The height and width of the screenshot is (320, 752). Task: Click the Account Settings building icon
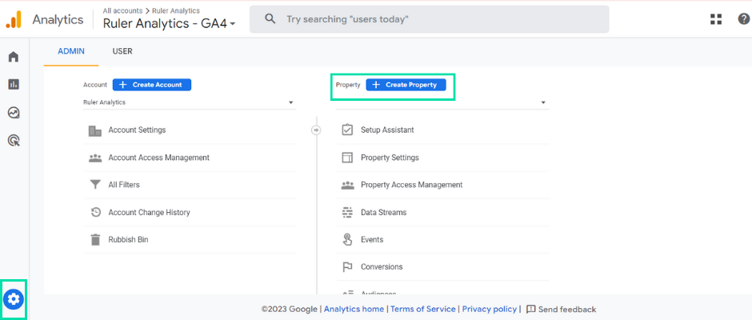point(95,130)
